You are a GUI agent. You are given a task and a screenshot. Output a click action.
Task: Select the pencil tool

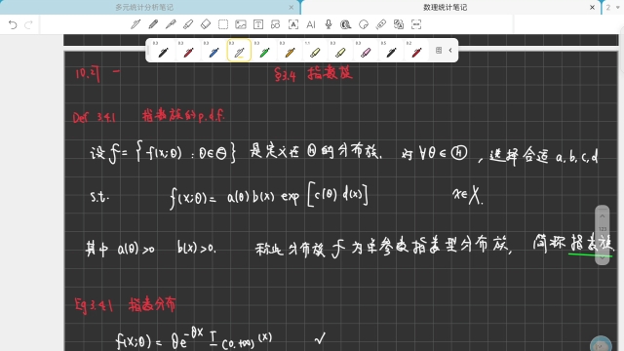[x=153, y=24]
